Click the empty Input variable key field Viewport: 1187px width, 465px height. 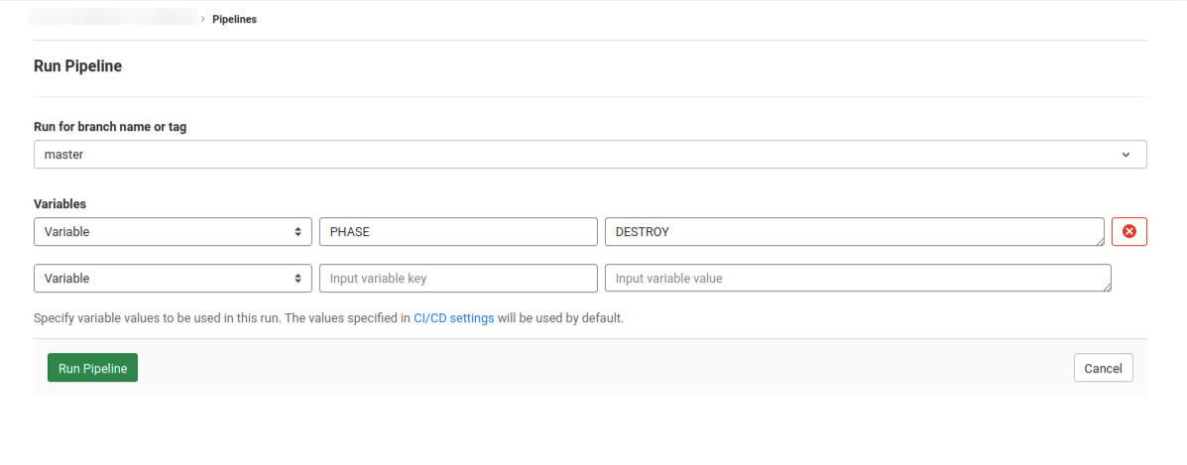[458, 279]
